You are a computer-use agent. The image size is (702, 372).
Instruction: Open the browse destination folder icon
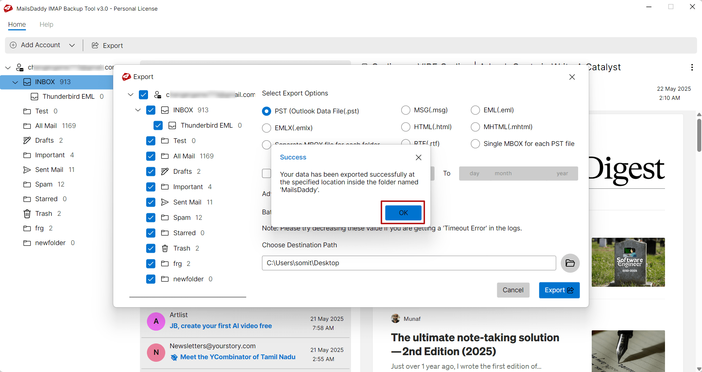(570, 263)
